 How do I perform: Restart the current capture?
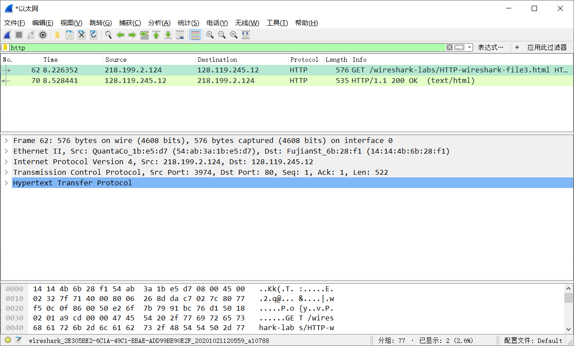coord(31,35)
